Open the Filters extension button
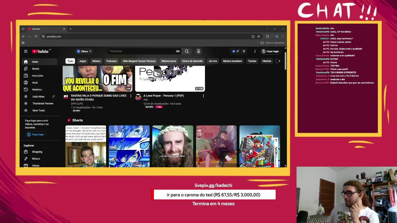 (x=84, y=51)
